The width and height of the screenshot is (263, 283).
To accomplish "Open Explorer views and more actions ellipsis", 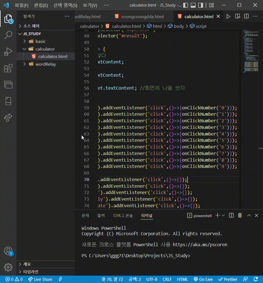I will pos(67,16).
